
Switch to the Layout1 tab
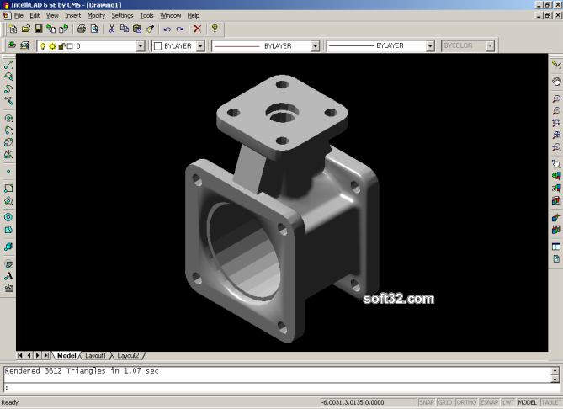pyautogui.click(x=95, y=355)
